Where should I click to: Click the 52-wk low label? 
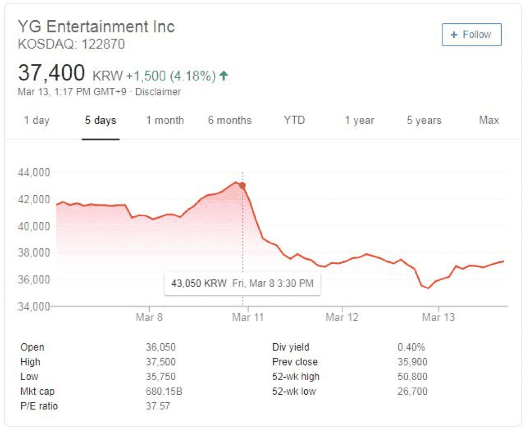(294, 391)
